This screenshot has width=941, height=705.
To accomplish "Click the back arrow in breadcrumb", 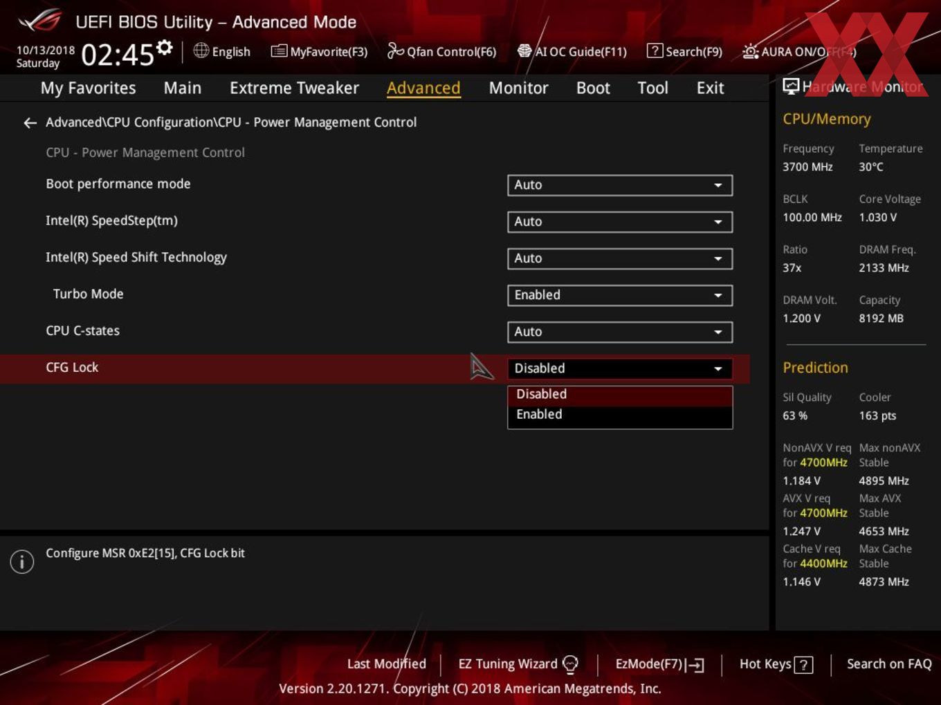I will [x=30, y=123].
